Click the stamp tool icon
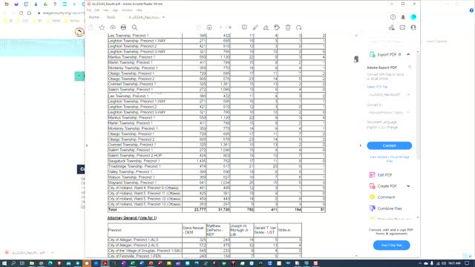 coord(277,27)
